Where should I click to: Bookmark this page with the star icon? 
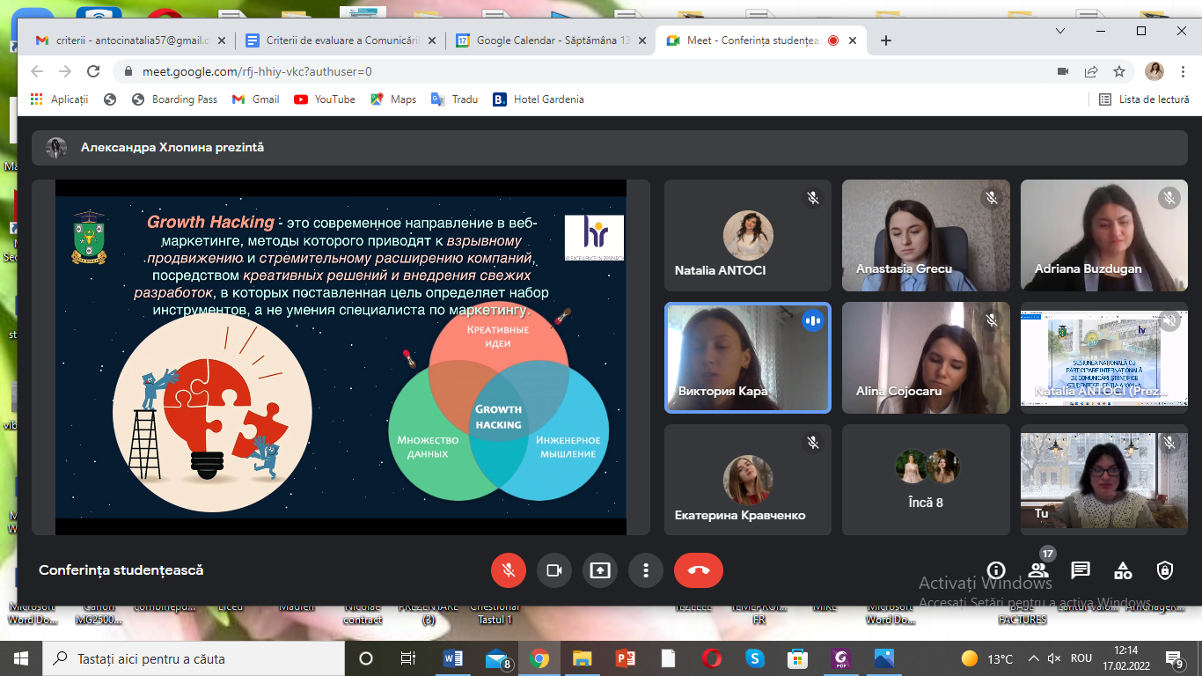(1119, 71)
